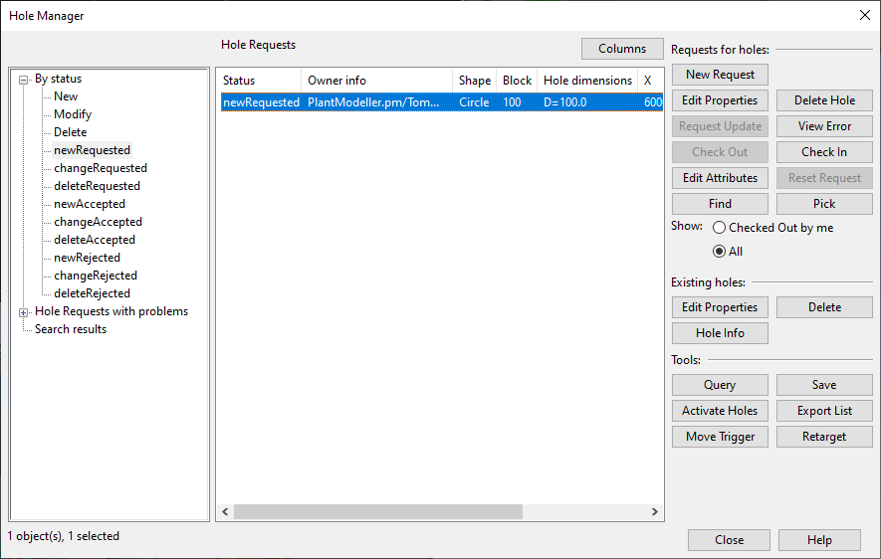881x559 pixels.
Task: Click the Hole dimensions column header
Action: [586, 81]
